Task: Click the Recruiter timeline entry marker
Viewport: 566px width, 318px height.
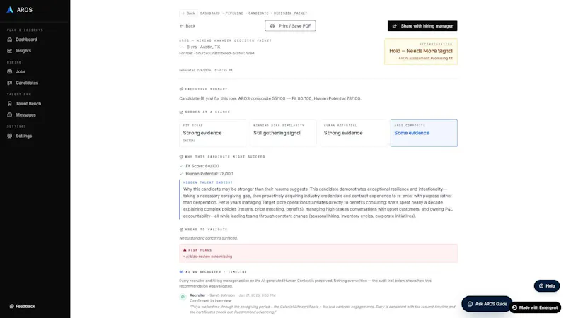Action: pyautogui.click(x=183, y=297)
